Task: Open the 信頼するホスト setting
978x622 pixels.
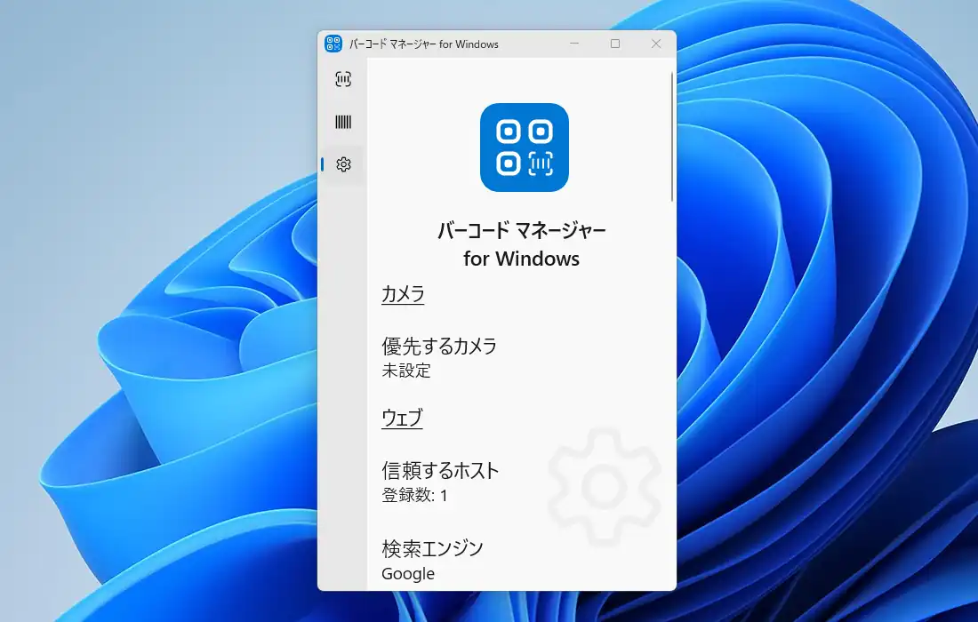Action: click(x=440, y=470)
